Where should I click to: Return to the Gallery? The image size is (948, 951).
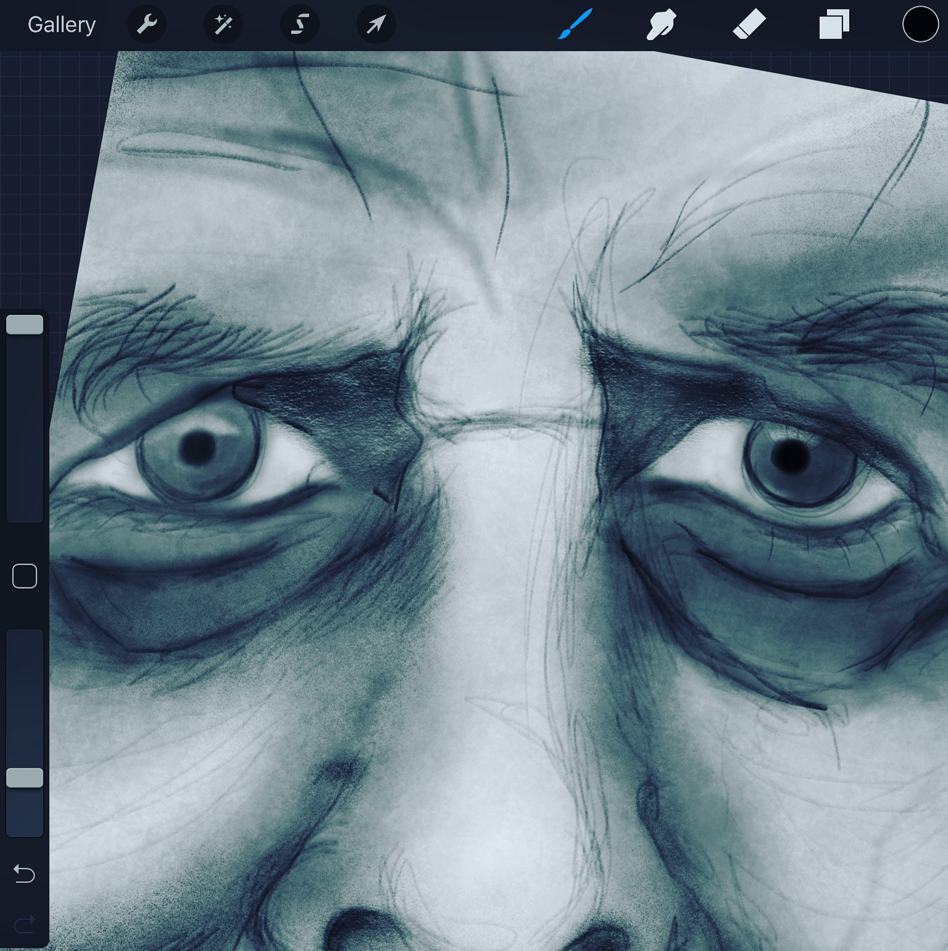pos(62,25)
